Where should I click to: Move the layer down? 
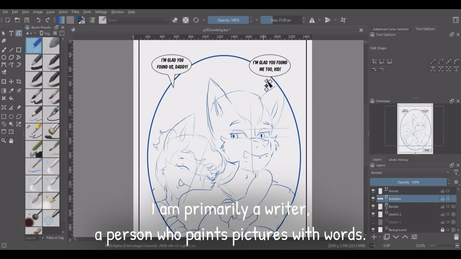396,237
